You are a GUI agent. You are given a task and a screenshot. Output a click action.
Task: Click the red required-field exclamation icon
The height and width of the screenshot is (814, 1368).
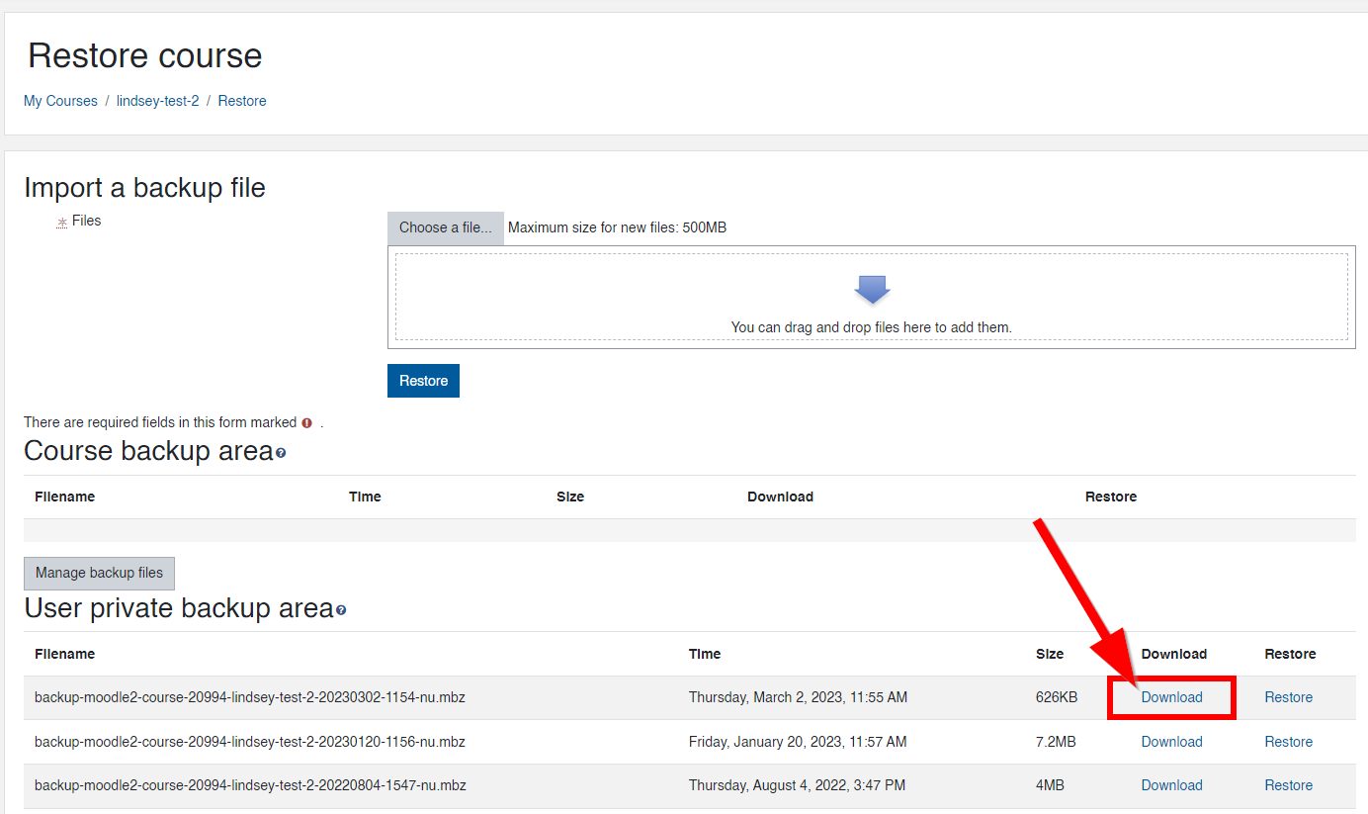[306, 422]
